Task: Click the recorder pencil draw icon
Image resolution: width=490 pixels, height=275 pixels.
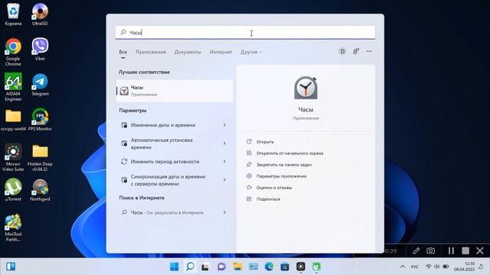Action: point(416,251)
